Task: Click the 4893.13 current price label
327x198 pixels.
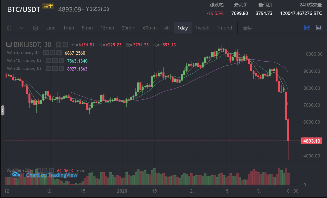Action: click(x=311, y=141)
